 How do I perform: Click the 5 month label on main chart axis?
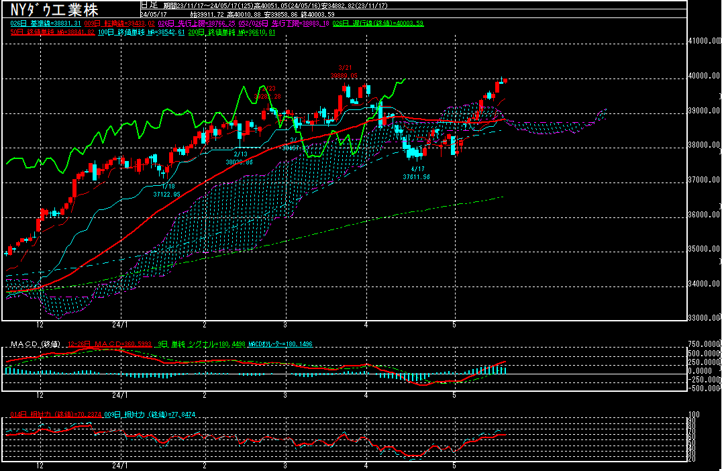click(454, 325)
